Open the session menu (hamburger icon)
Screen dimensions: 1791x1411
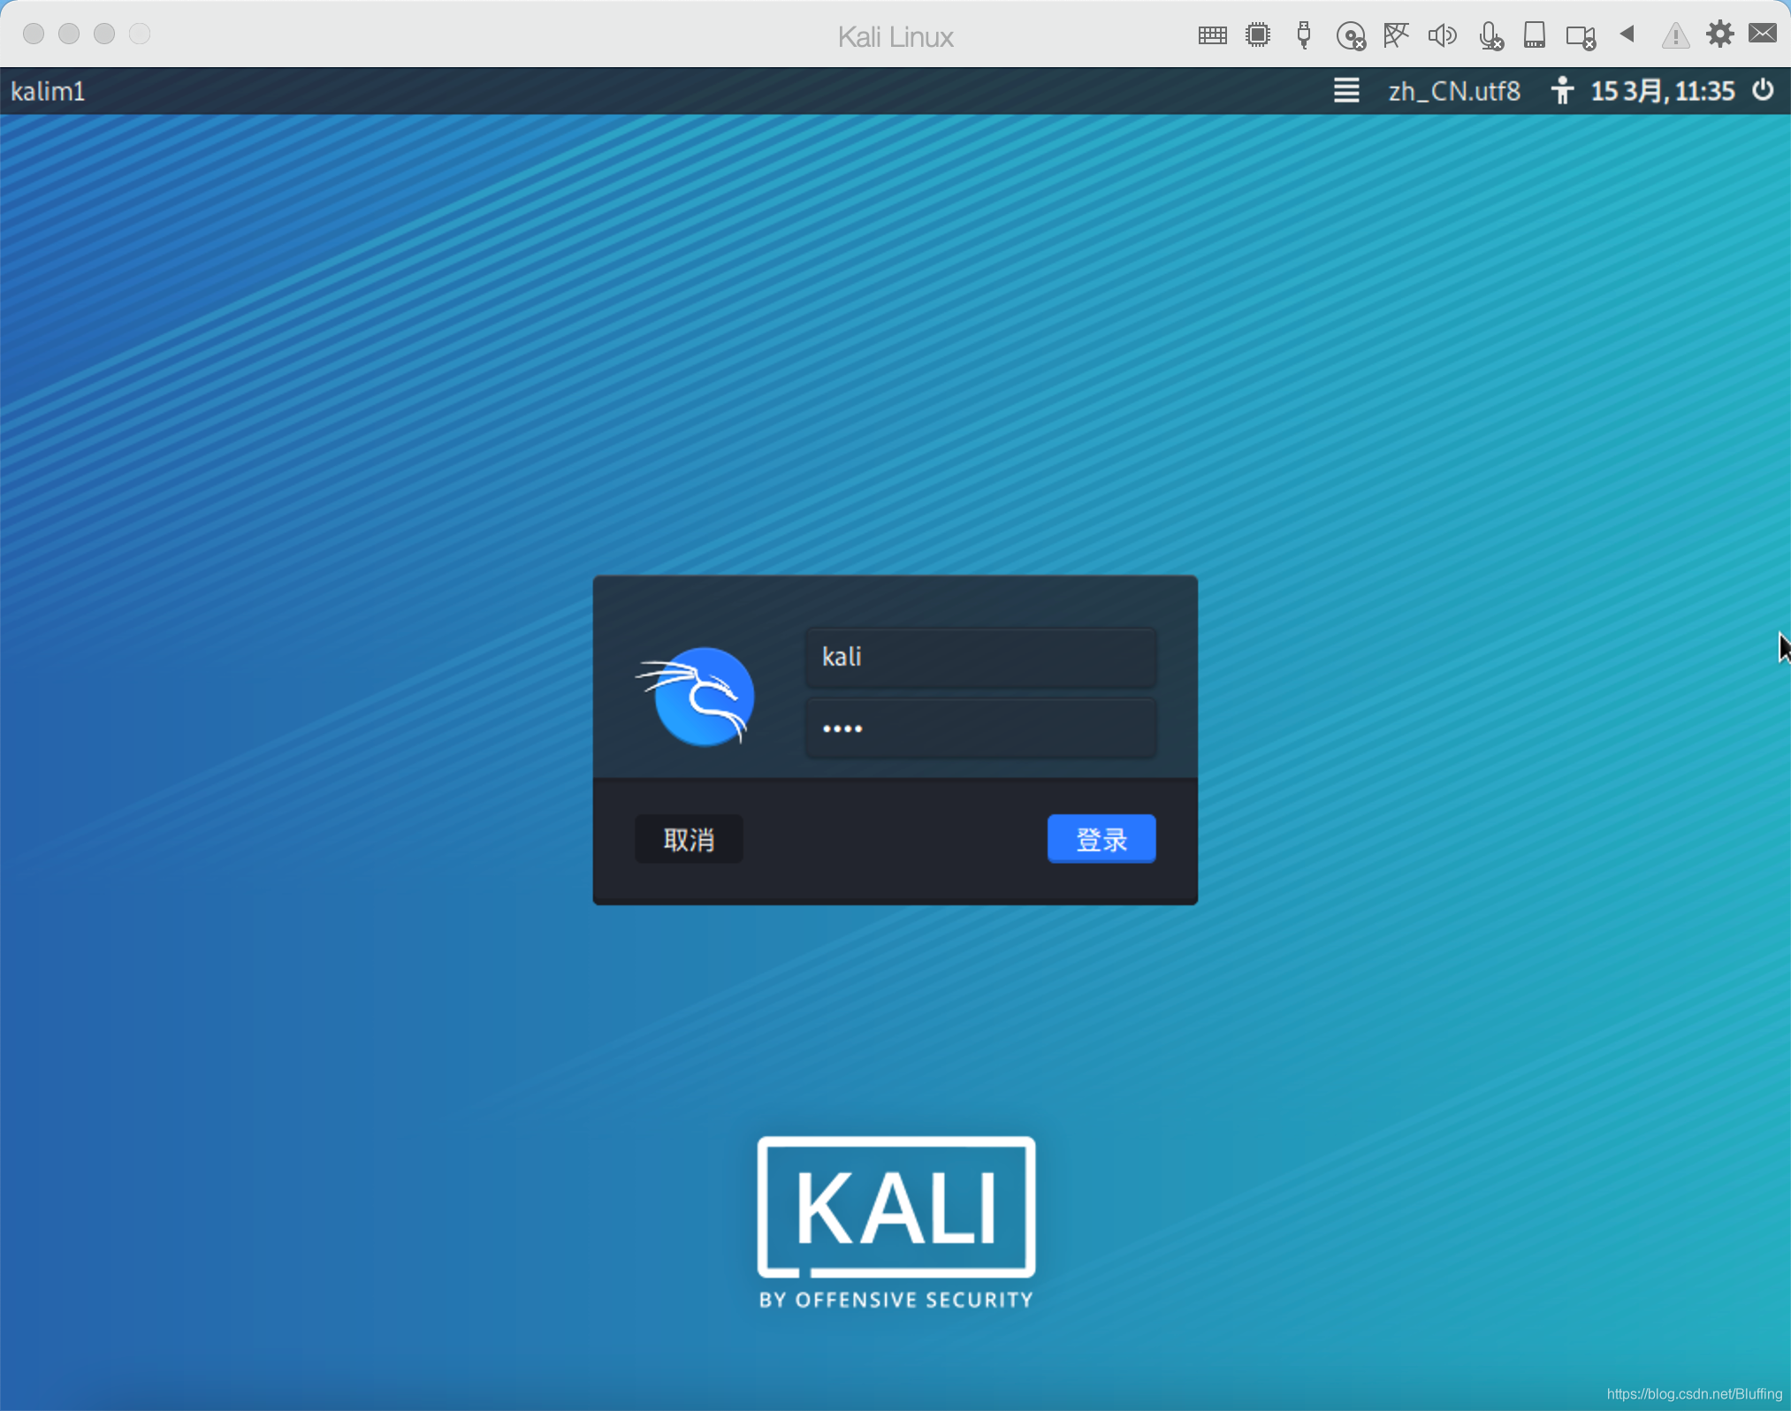[1345, 90]
